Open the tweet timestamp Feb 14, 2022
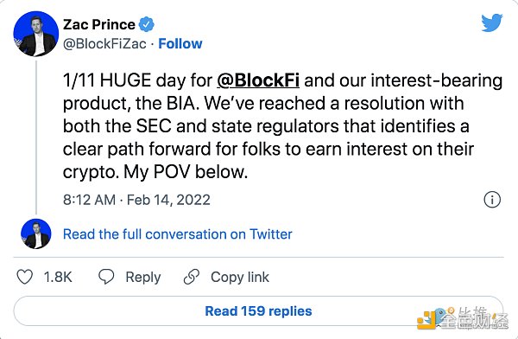The height and width of the screenshot is (339, 518). coord(136,200)
